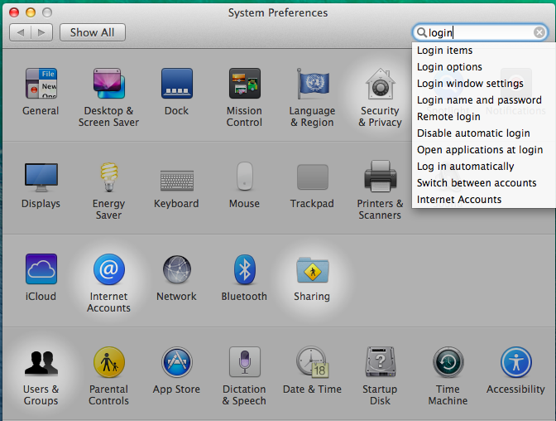Select 'Disable automatic login' result
556x421 pixels.
484,133
